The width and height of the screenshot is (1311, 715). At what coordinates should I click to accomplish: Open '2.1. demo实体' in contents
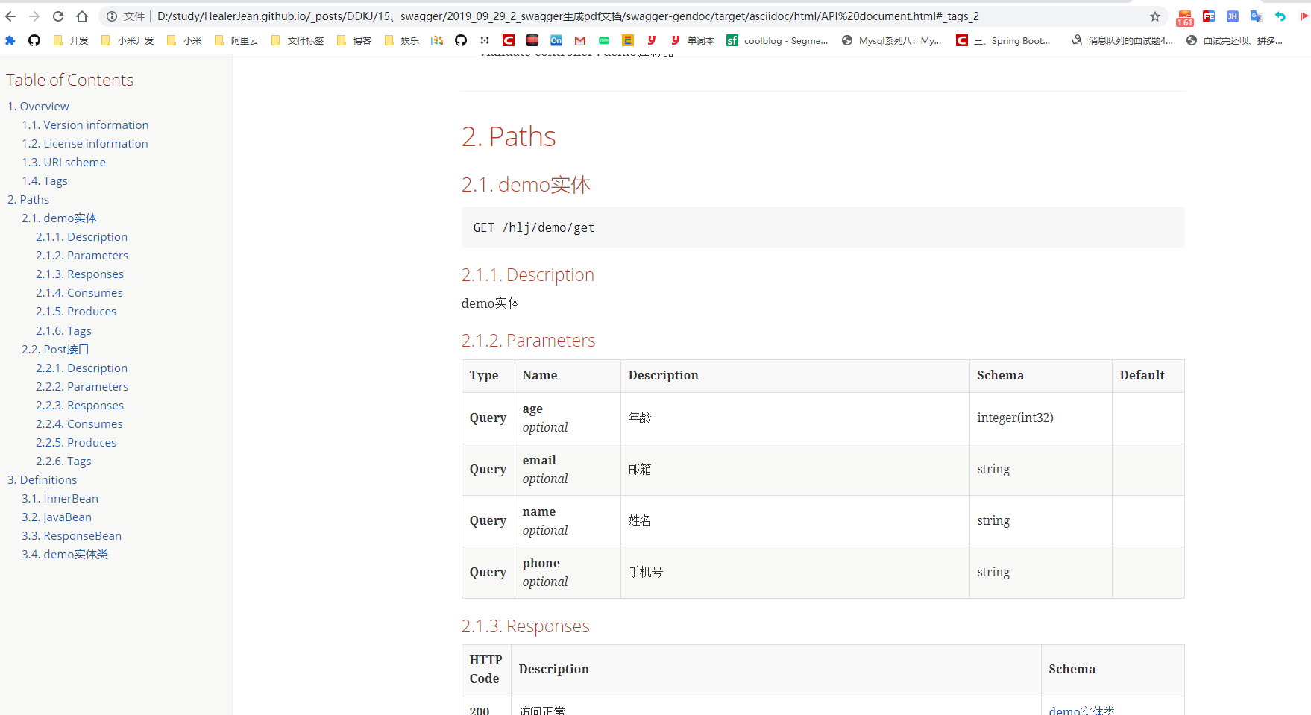60,218
